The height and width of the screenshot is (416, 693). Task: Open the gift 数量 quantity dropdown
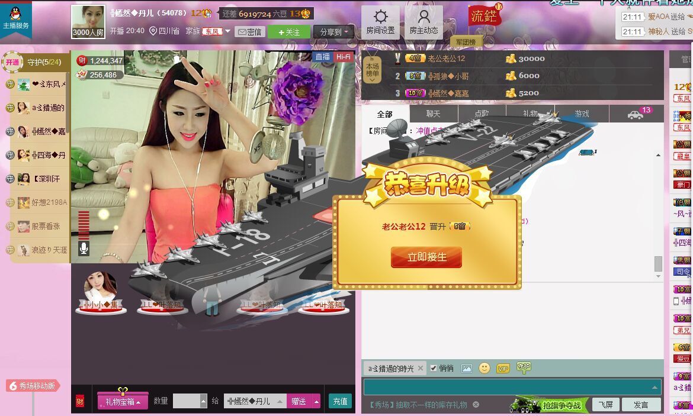[203, 401]
